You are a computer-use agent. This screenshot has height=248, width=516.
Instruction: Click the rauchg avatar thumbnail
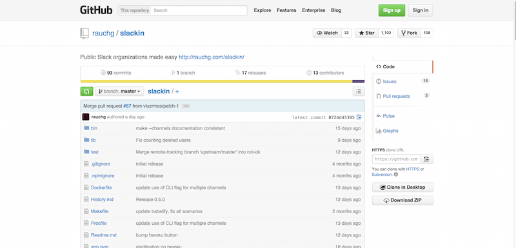coord(86,117)
